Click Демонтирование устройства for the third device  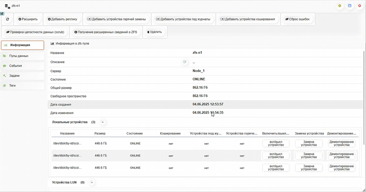341,168
